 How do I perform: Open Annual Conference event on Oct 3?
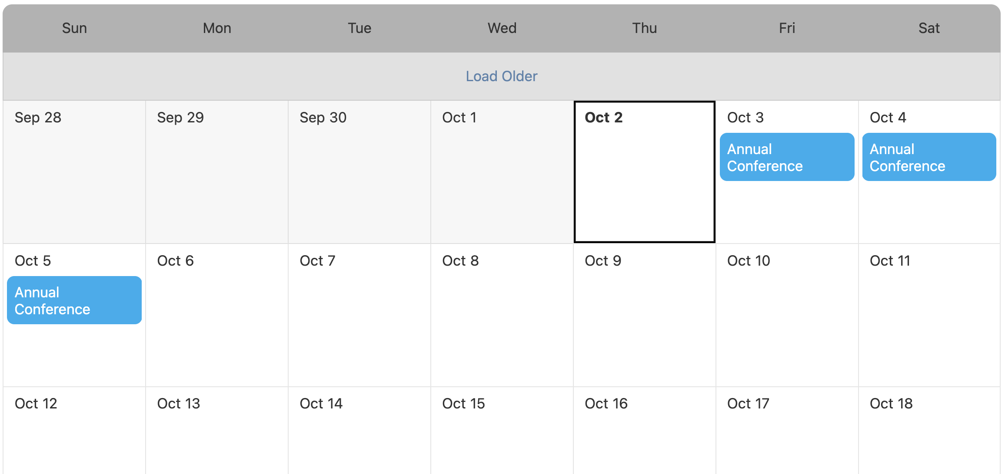coord(787,157)
